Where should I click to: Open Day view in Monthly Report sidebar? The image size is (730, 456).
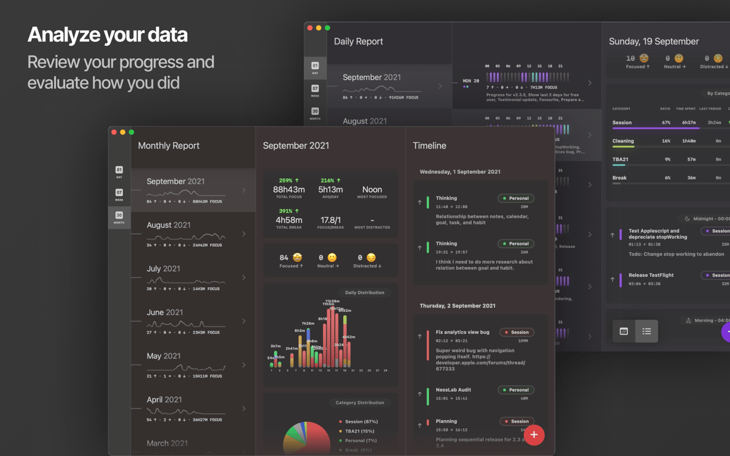(x=119, y=173)
